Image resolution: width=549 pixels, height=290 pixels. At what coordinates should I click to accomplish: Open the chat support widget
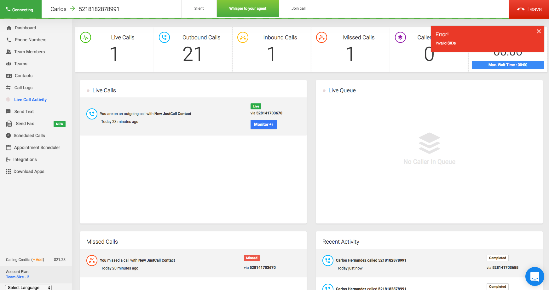pos(535,276)
